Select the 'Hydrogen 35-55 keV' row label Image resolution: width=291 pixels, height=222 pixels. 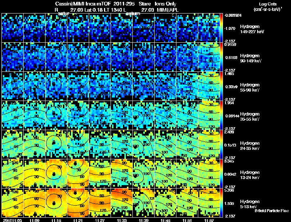pyautogui.click(x=250, y=117)
